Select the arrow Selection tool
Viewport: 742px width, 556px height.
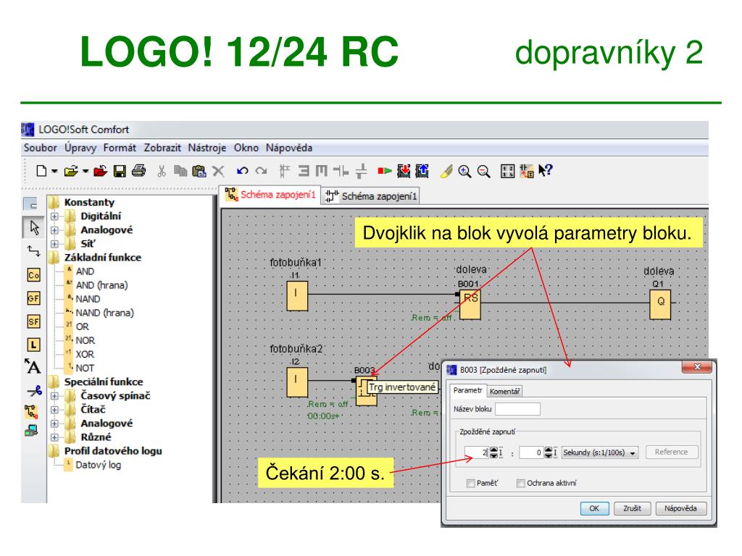[x=33, y=227]
